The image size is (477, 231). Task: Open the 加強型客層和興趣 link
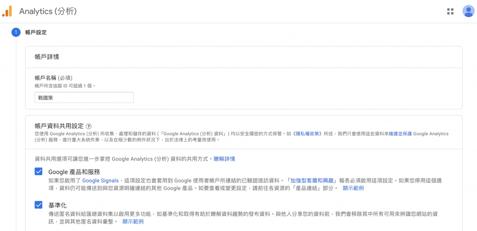coord(313,180)
